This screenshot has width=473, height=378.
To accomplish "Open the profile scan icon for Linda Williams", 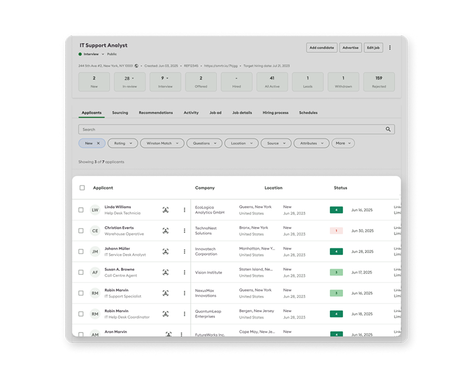I will (x=166, y=210).
